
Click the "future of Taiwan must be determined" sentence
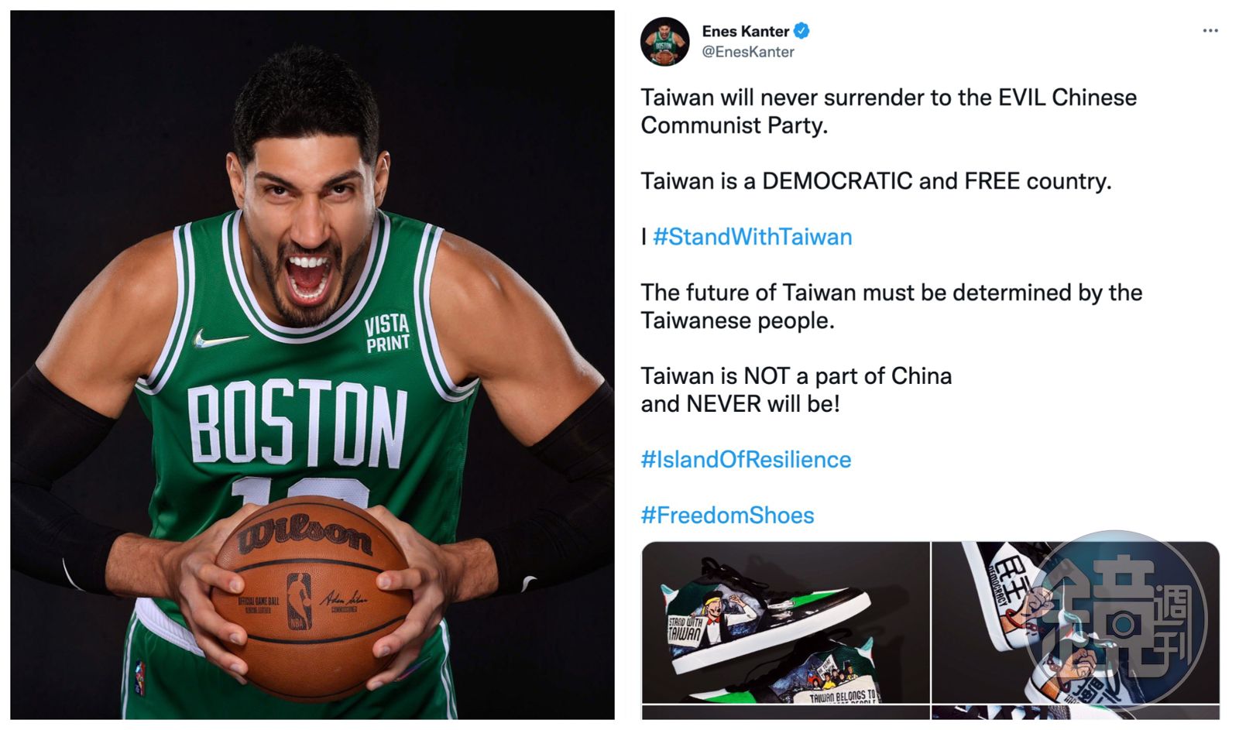click(x=891, y=307)
